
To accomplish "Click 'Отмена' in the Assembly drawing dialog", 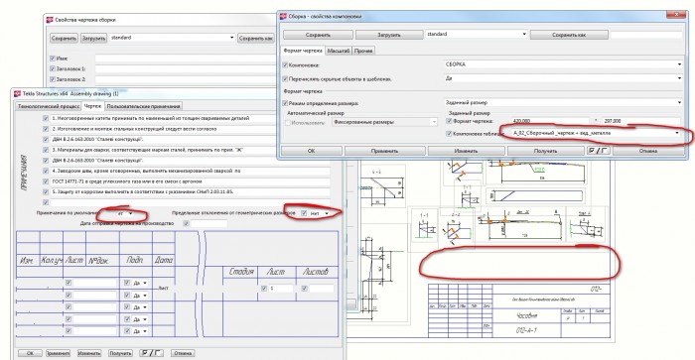I will 183,353.
